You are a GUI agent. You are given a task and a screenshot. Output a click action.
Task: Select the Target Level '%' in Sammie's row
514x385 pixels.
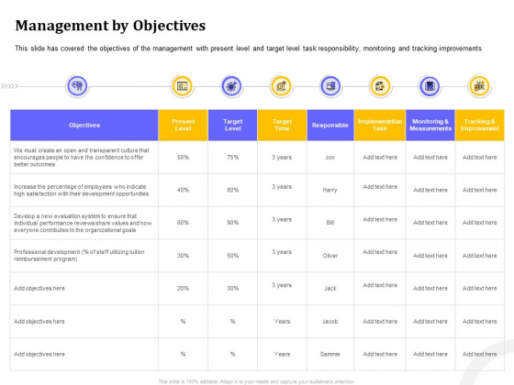click(x=233, y=354)
